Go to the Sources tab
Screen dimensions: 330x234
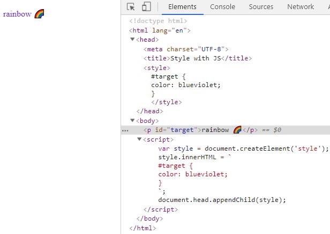click(261, 7)
